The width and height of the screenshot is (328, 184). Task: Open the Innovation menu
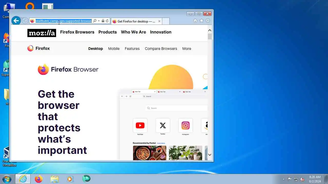tap(161, 32)
